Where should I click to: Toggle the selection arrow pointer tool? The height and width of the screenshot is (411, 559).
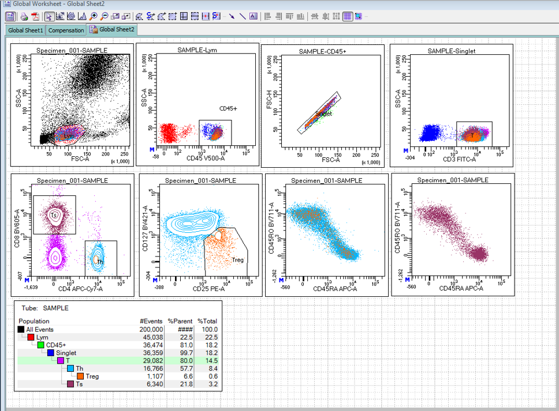tap(49, 17)
